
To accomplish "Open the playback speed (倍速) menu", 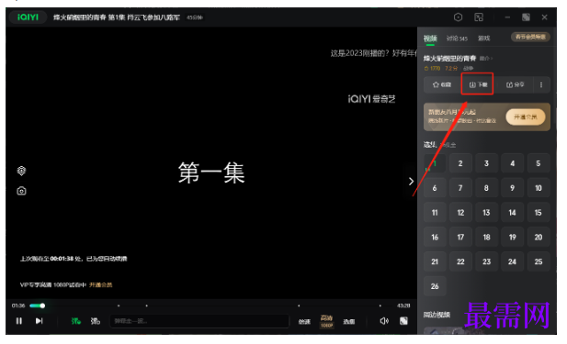I will click(x=304, y=321).
